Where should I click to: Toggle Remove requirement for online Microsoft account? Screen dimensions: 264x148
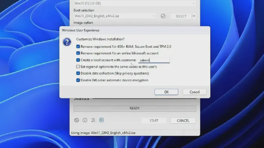pos(78,53)
